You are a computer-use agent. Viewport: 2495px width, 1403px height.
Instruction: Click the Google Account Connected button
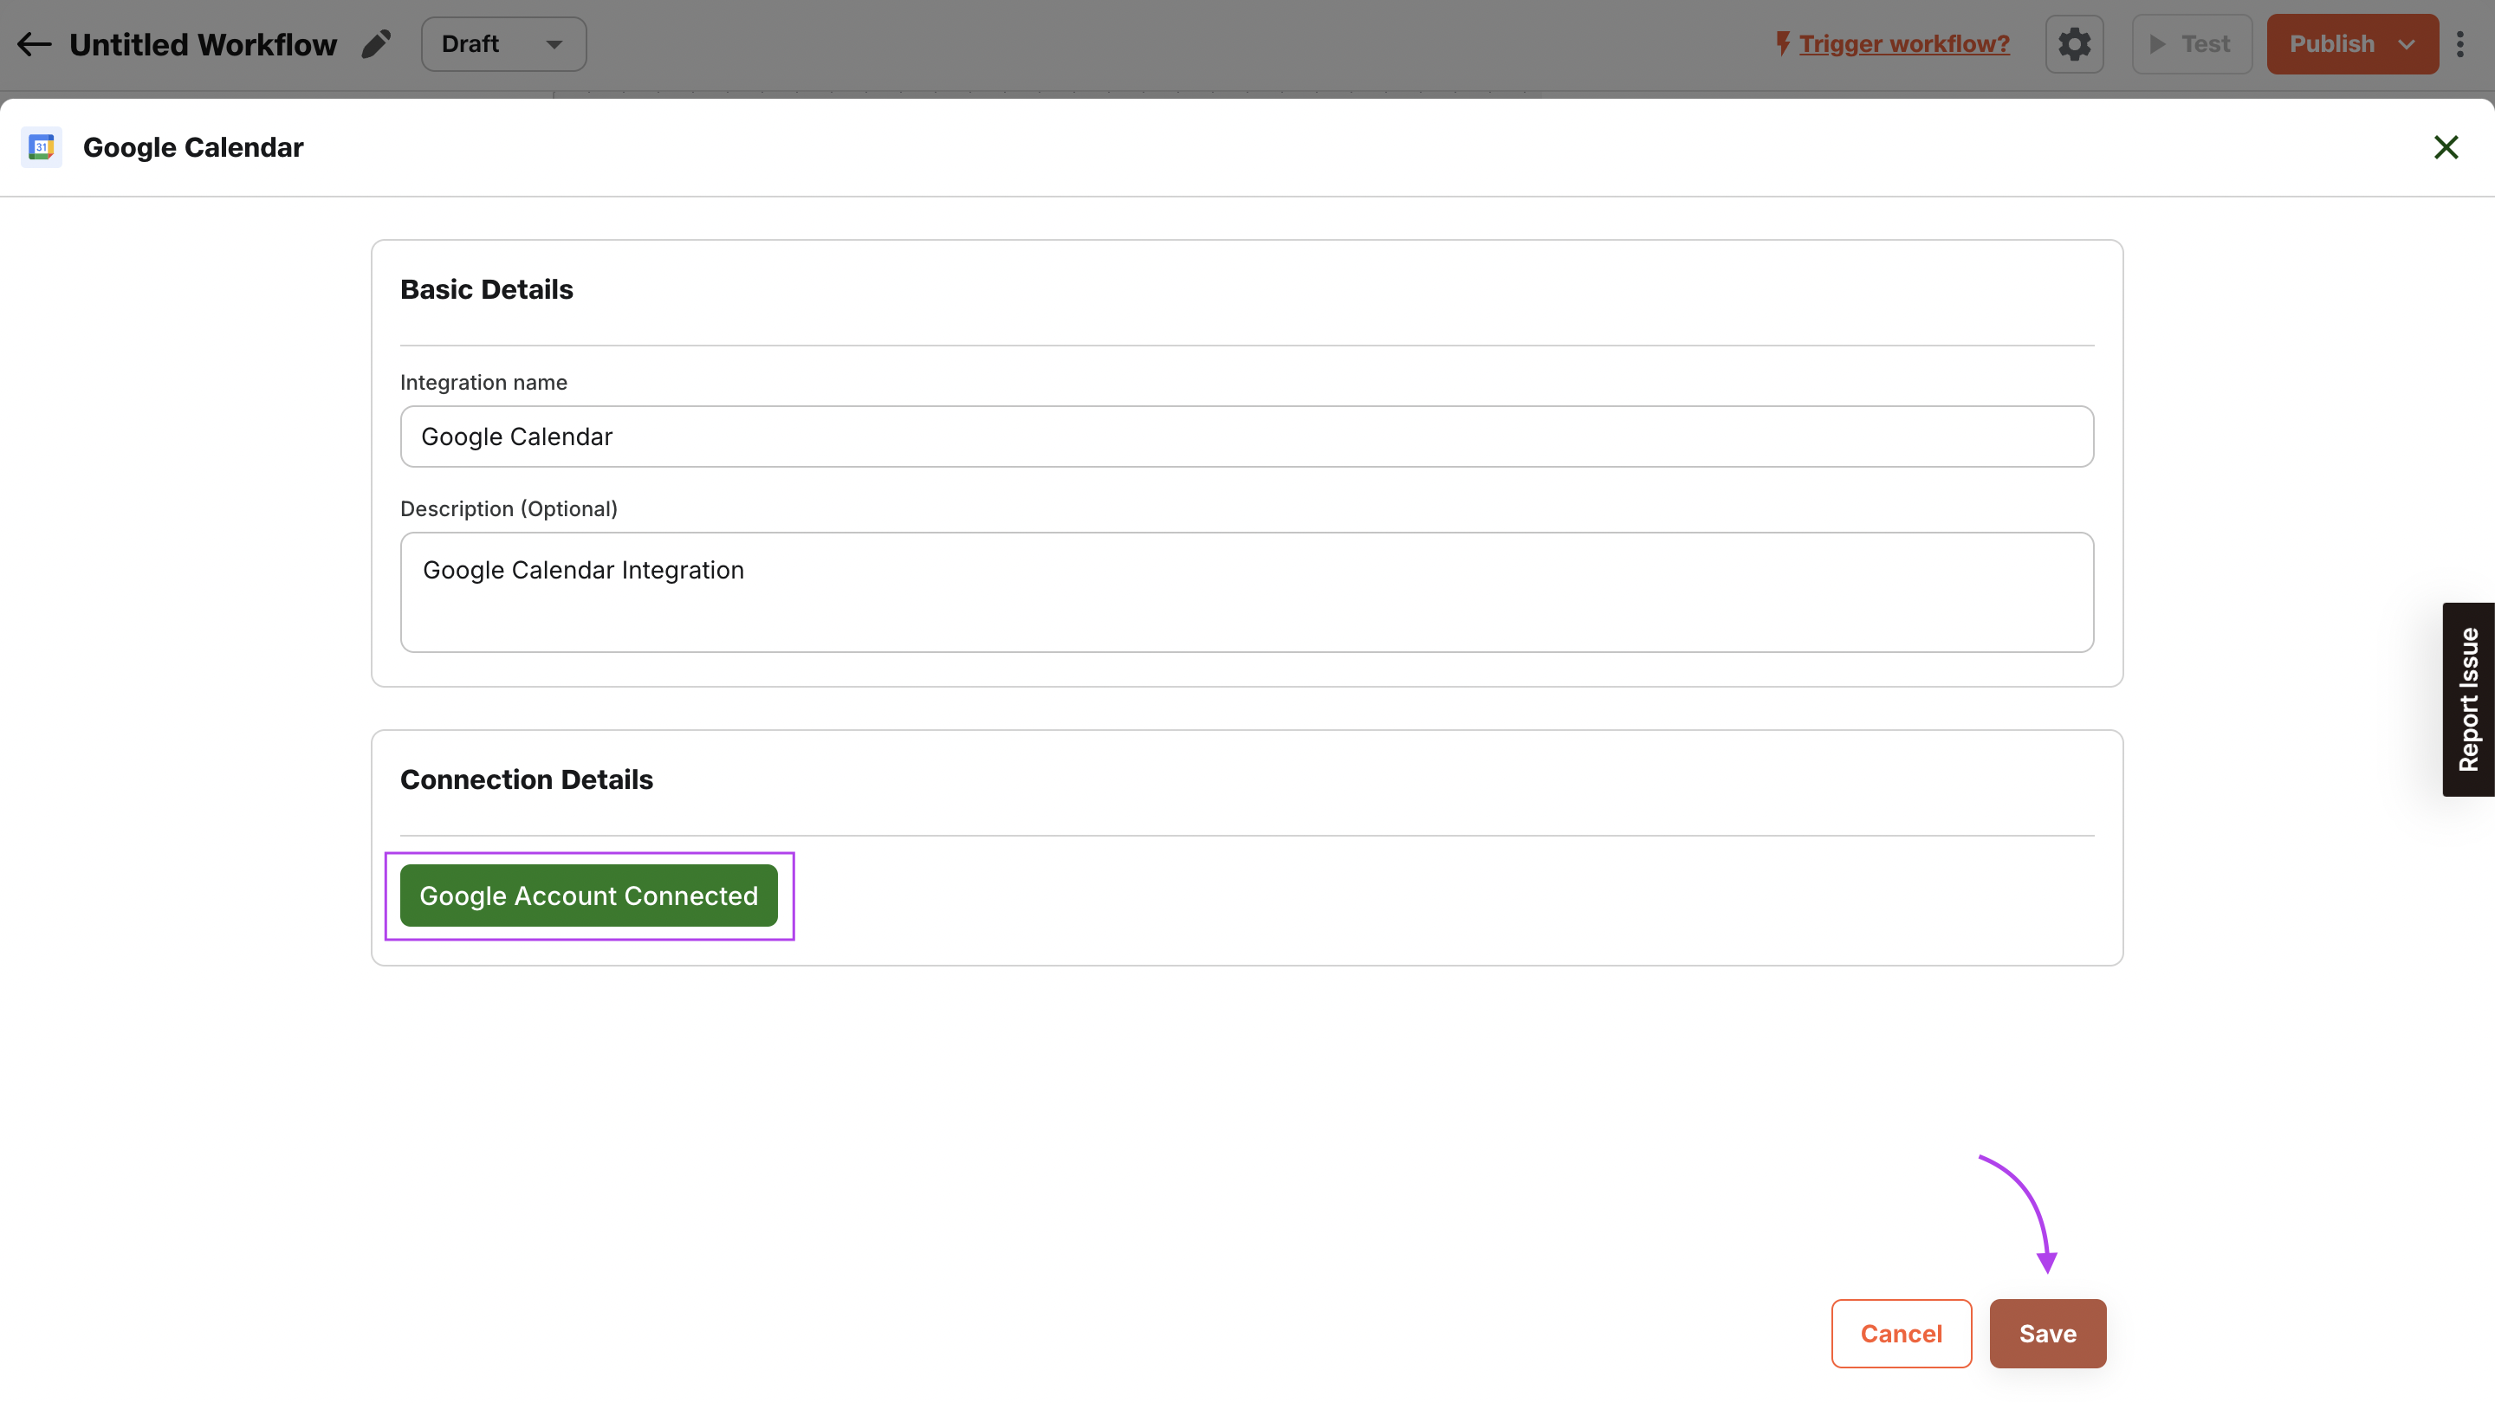coord(587,896)
